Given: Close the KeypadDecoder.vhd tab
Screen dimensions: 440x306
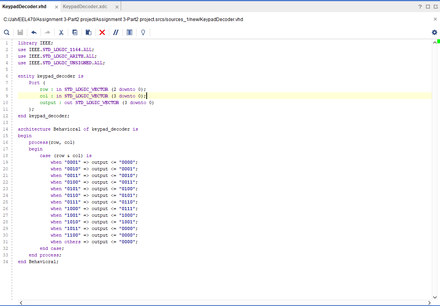Looking at the screenshot, I should point(57,7).
